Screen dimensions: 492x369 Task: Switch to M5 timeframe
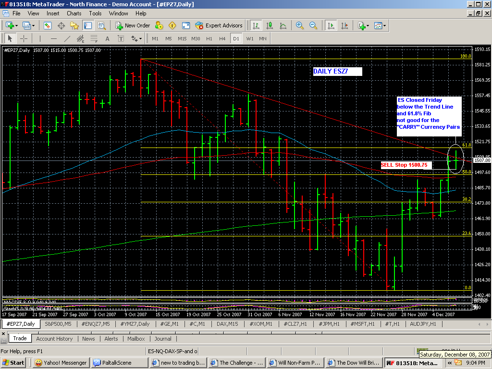click(x=169, y=38)
